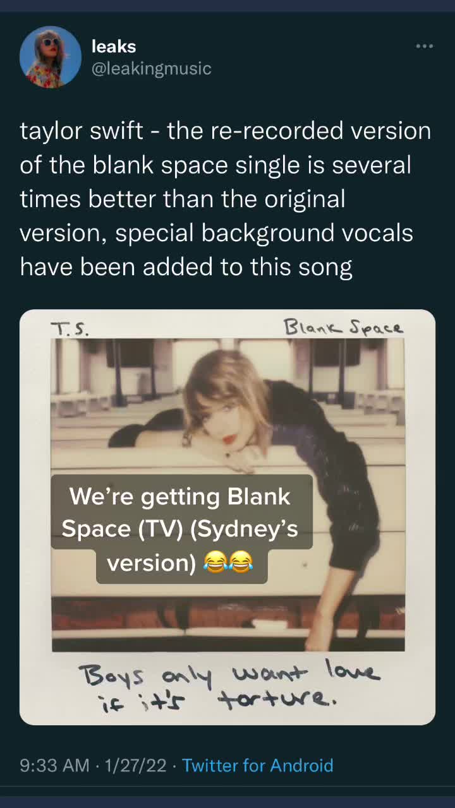The height and width of the screenshot is (808, 455).
Task: Tap the "version)" caption sticker text
Action: pos(152,562)
